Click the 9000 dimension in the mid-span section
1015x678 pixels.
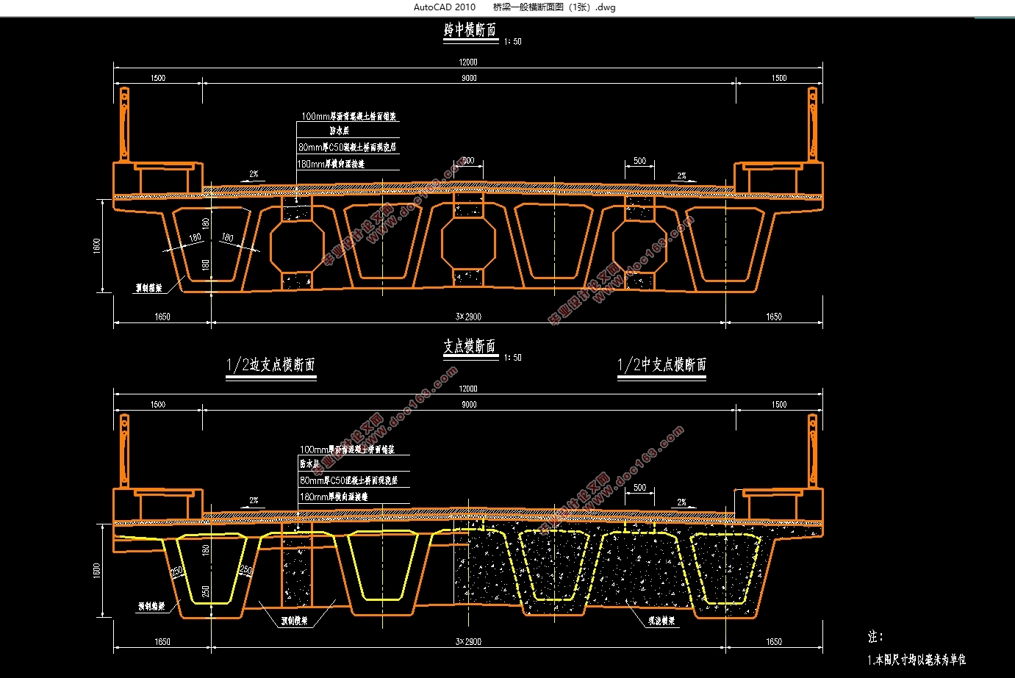click(x=469, y=78)
